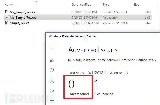This screenshot has width=160, height=105.
Task: Click the Threats found count
Action: (71, 85)
